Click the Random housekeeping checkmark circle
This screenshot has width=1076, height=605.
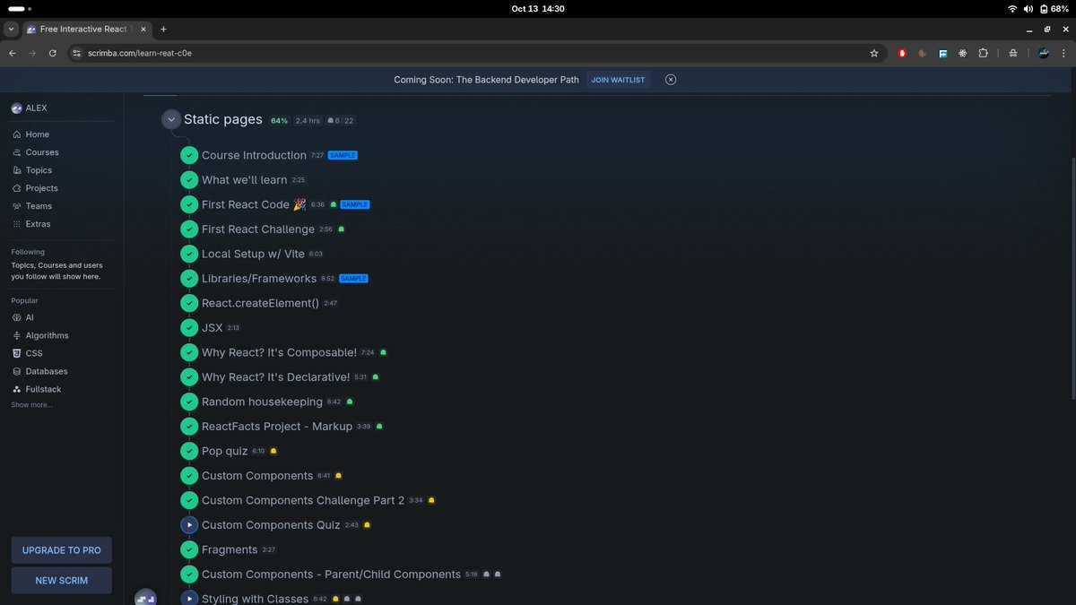[x=188, y=402]
